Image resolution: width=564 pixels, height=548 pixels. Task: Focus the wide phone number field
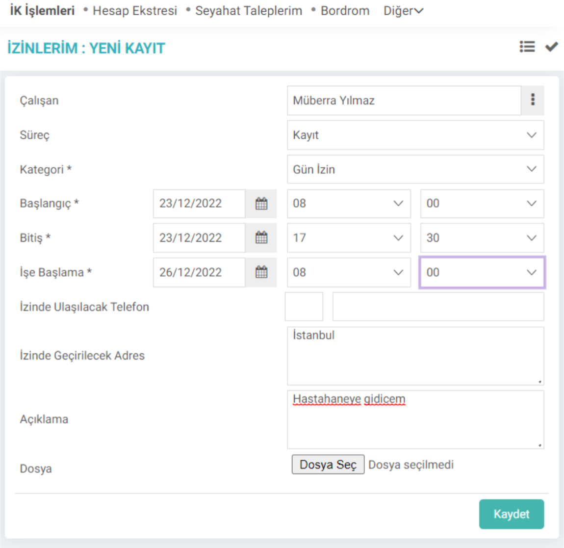tap(438, 307)
